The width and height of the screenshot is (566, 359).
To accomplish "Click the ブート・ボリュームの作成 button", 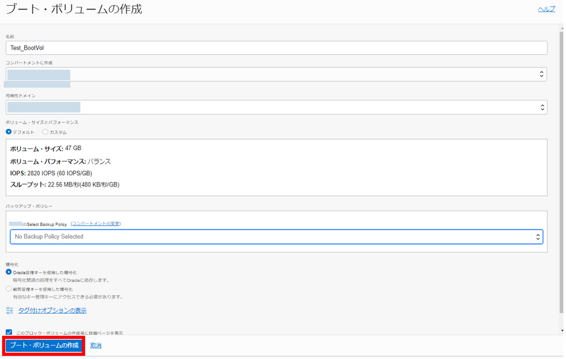I will click(x=44, y=345).
